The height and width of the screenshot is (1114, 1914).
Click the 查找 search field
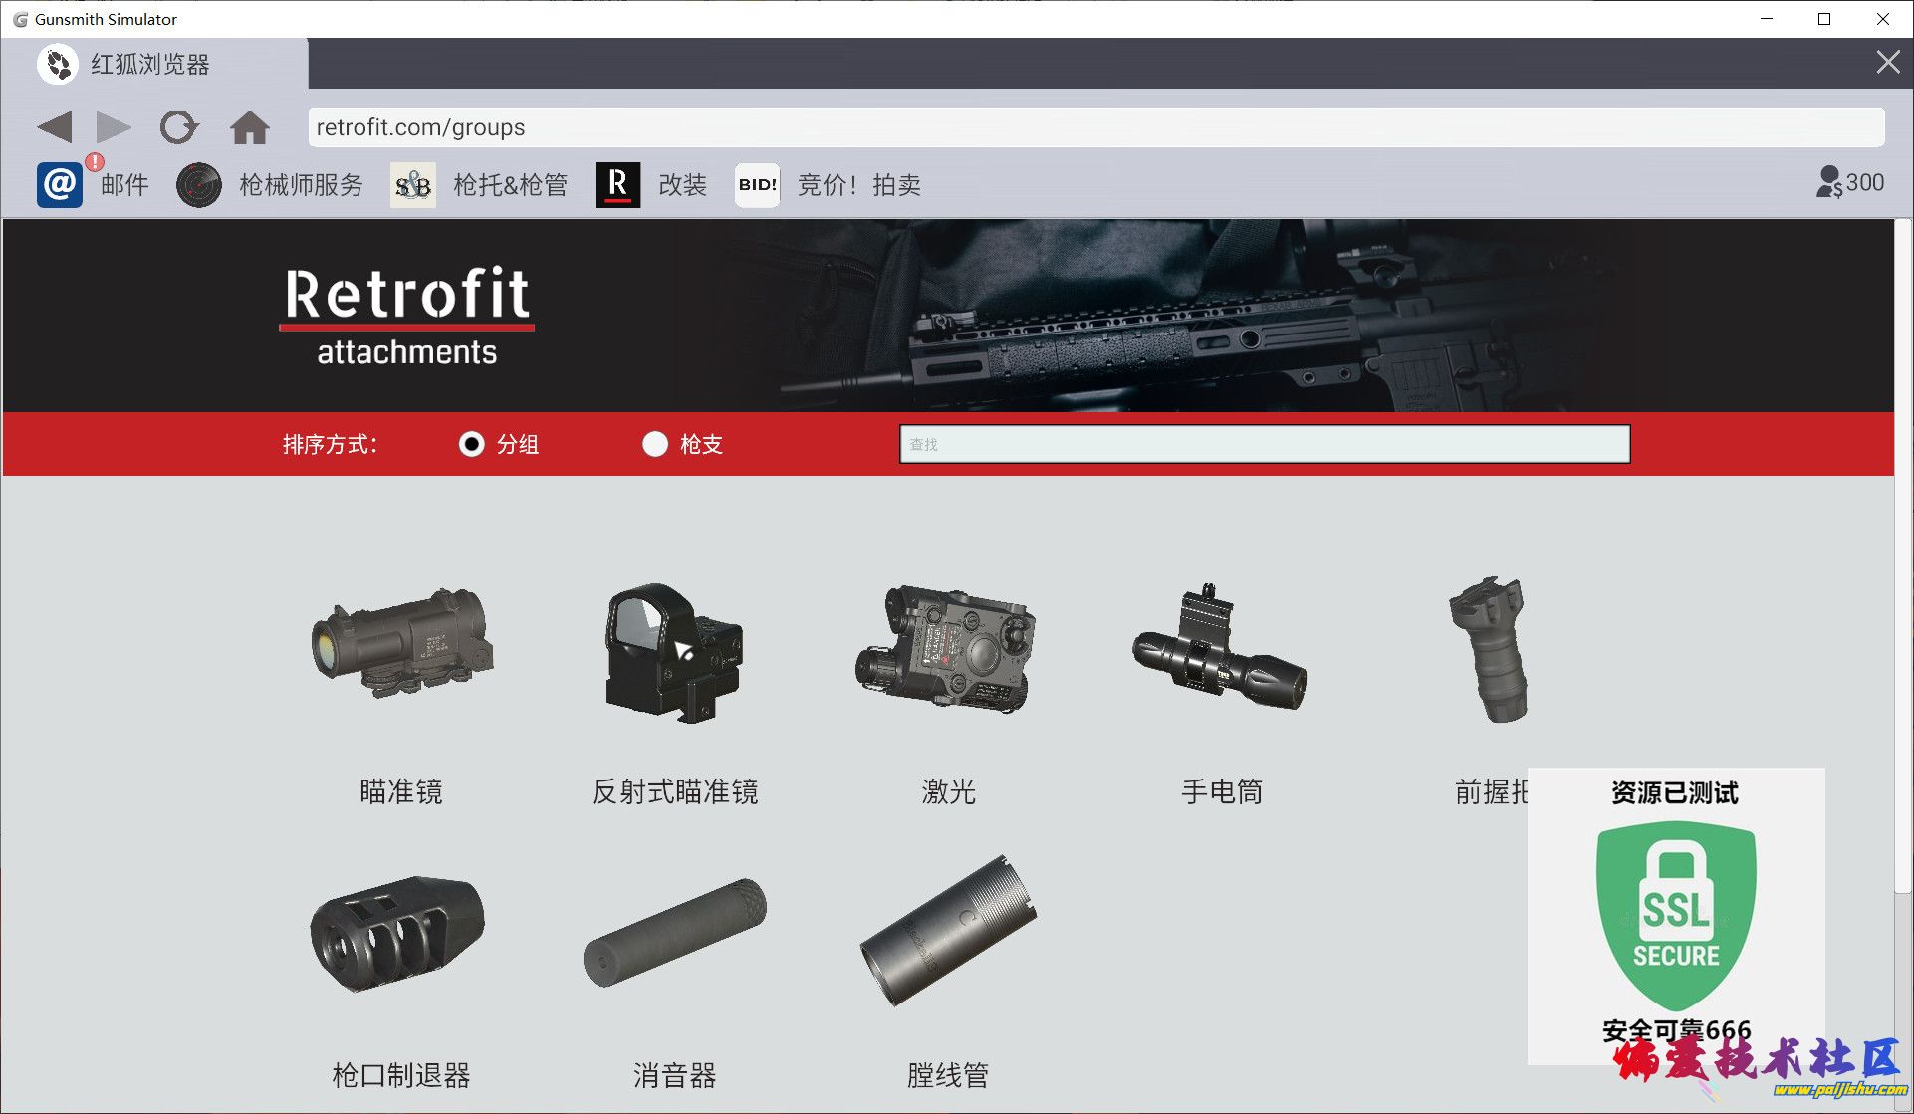(1264, 444)
